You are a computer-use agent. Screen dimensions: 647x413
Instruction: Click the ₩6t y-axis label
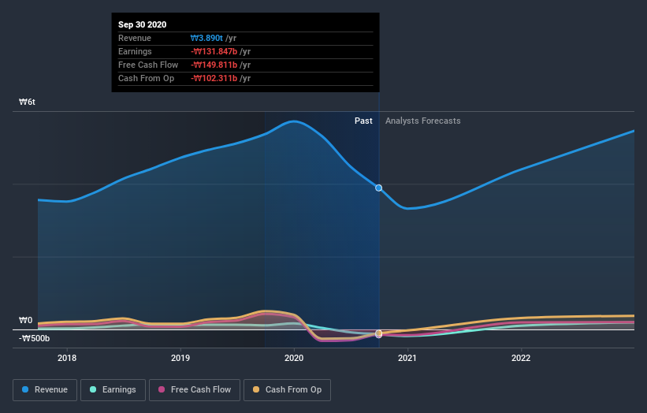[x=28, y=102]
